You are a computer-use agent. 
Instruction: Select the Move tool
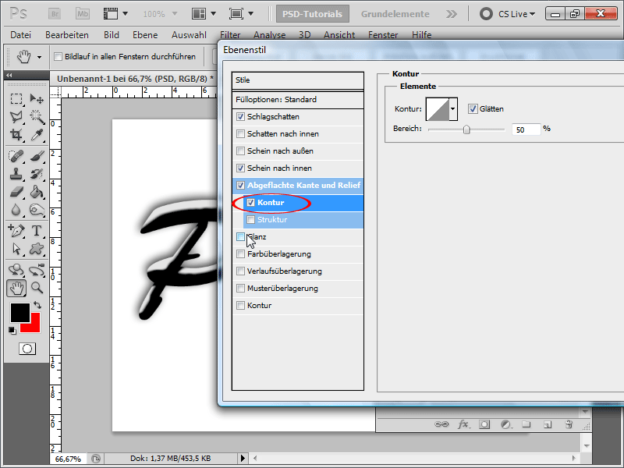(x=37, y=98)
